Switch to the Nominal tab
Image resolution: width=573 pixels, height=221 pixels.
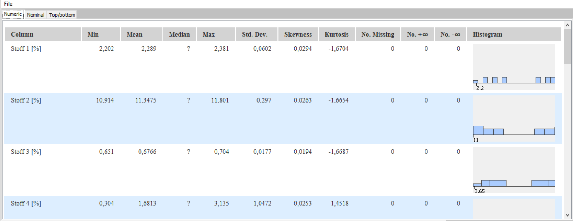coord(36,15)
